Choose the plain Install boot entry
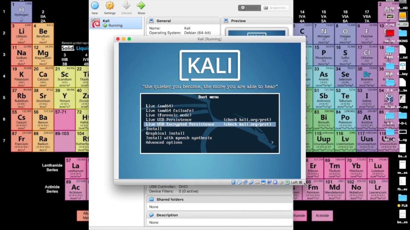The width and height of the screenshot is (410, 230). click(x=154, y=129)
